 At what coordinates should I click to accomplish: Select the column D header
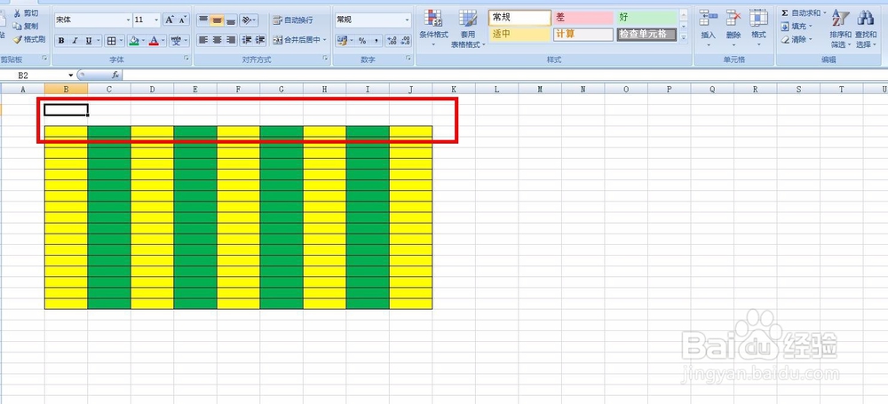click(153, 89)
